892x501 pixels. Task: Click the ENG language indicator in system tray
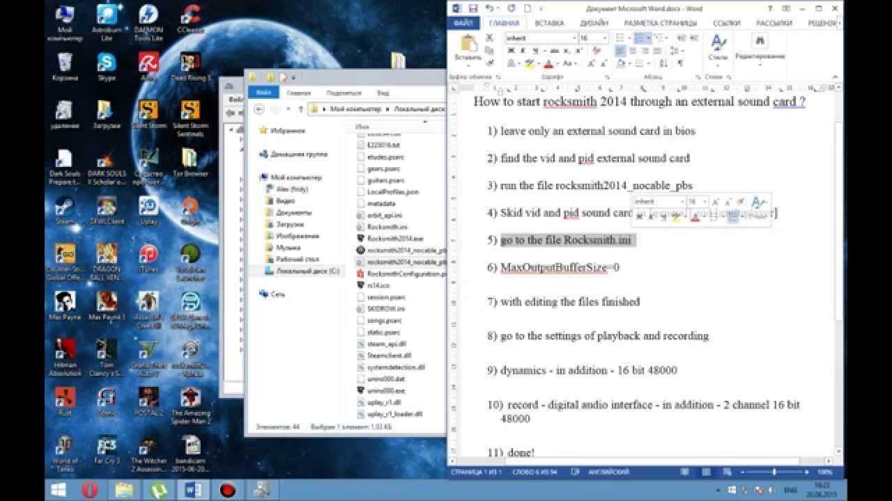[x=790, y=490]
